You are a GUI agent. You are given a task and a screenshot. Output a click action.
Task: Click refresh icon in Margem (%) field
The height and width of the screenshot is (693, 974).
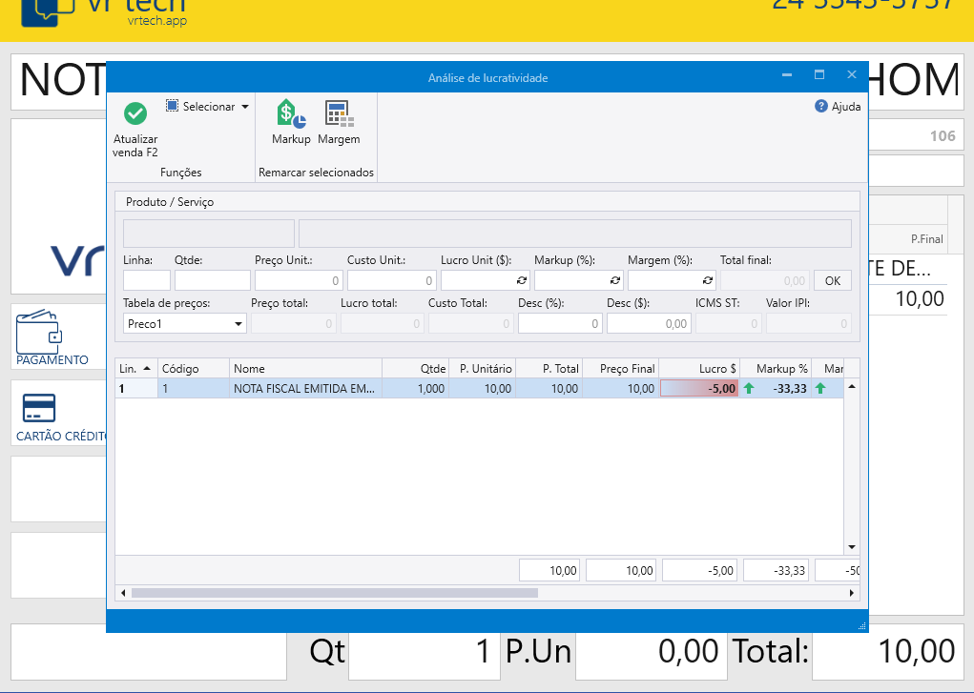708,281
